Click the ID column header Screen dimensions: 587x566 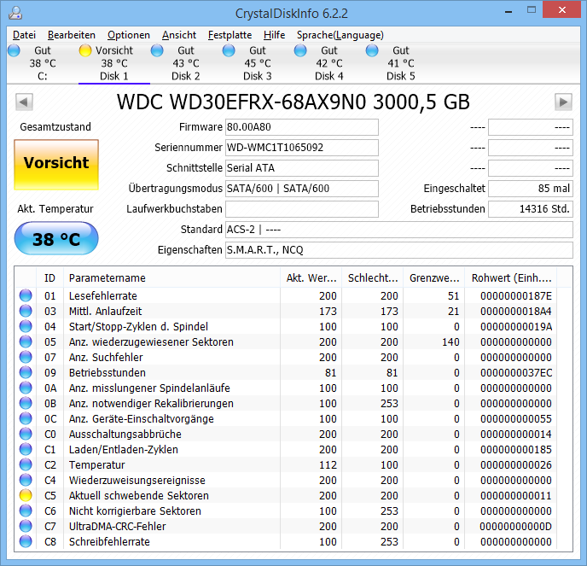click(x=49, y=278)
